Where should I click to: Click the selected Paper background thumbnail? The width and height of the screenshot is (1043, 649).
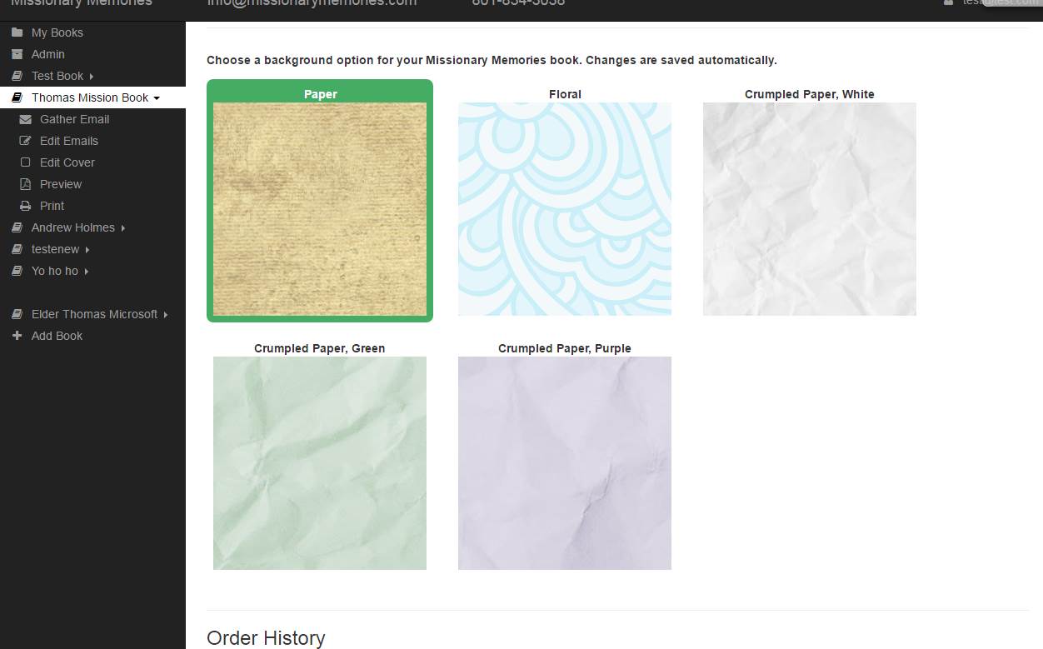point(320,209)
